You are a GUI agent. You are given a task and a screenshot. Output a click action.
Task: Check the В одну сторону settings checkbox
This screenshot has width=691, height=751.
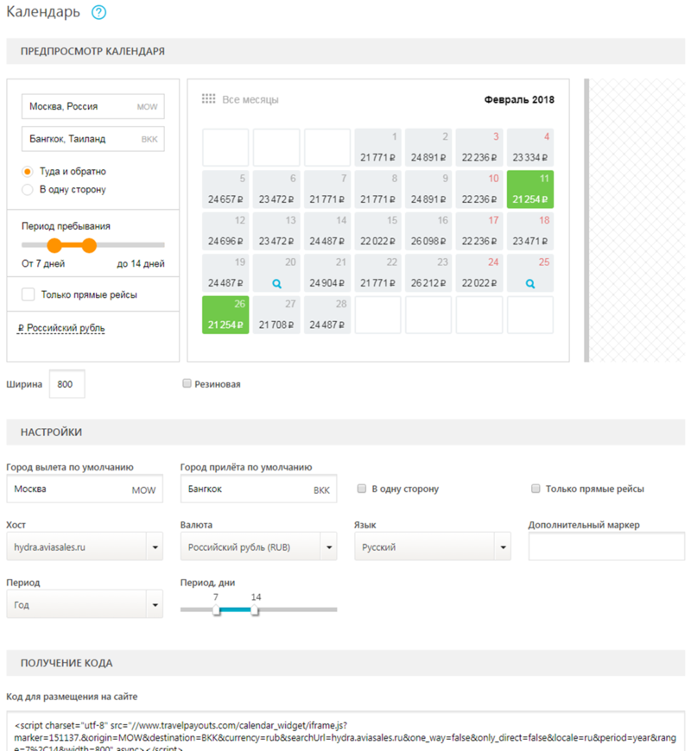pyautogui.click(x=363, y=489)
